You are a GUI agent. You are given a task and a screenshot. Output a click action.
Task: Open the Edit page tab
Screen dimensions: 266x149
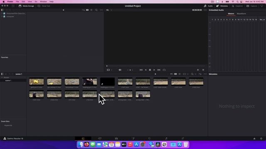pyautogui.click(x=116, y=139)
